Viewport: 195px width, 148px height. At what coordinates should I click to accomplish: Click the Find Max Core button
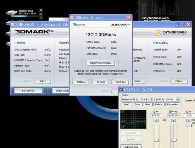tap(131, 146)
